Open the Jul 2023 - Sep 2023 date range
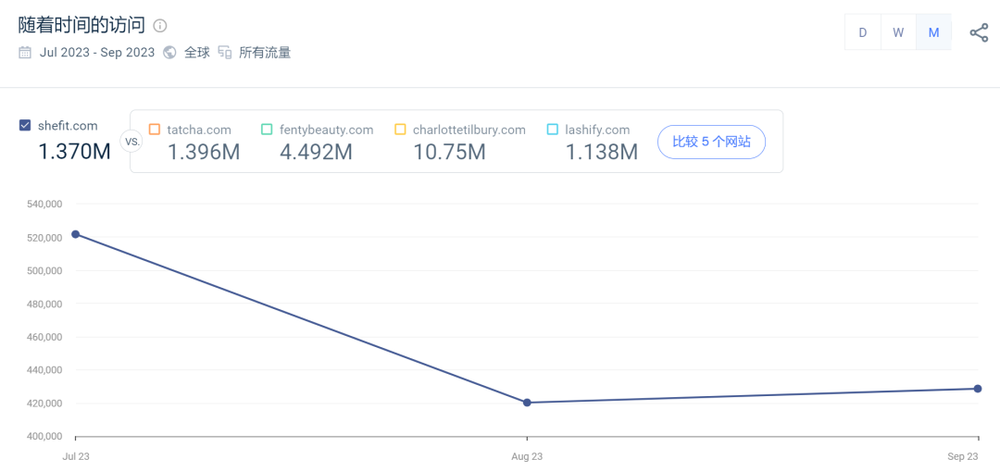The width and height of the screenshot is (1000, 472). [97, 53]
